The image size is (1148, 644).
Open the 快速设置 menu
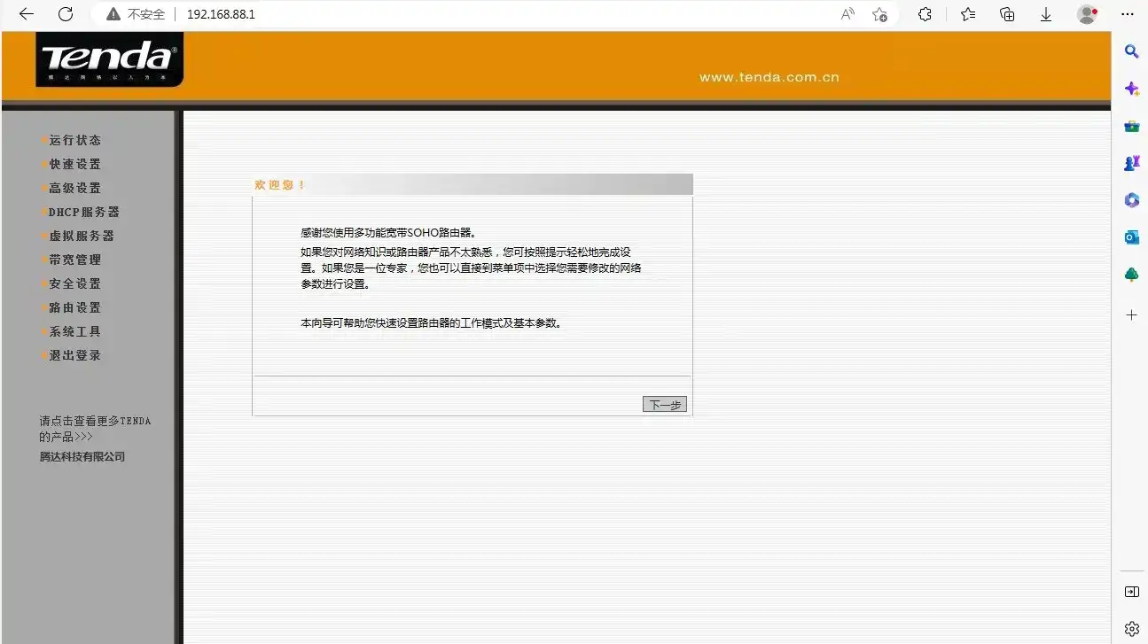pyautogui.click(x=74, y=164)
